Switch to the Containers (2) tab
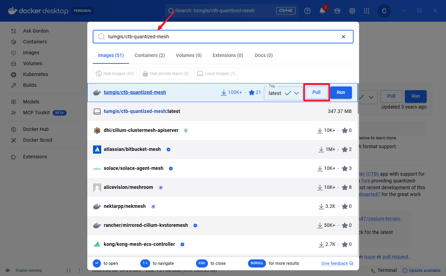Image resolution: width=446 pixels, height=276 pixels. click(x=149, y=55)
